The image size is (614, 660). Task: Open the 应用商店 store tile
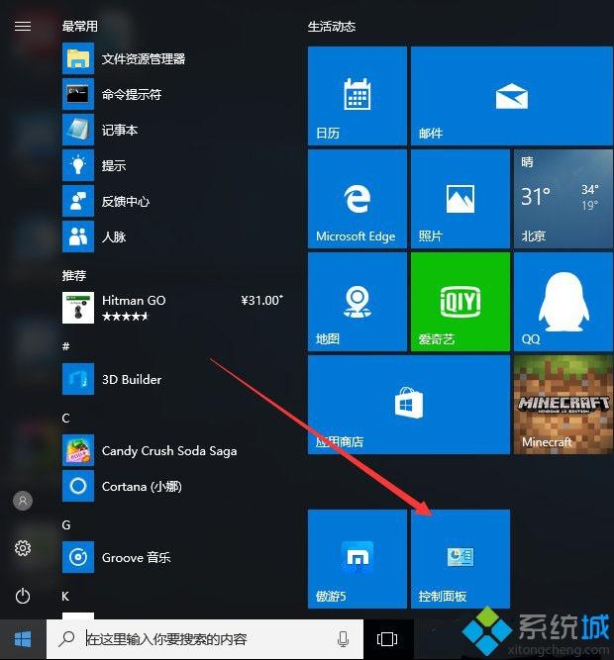coord(409,405)
